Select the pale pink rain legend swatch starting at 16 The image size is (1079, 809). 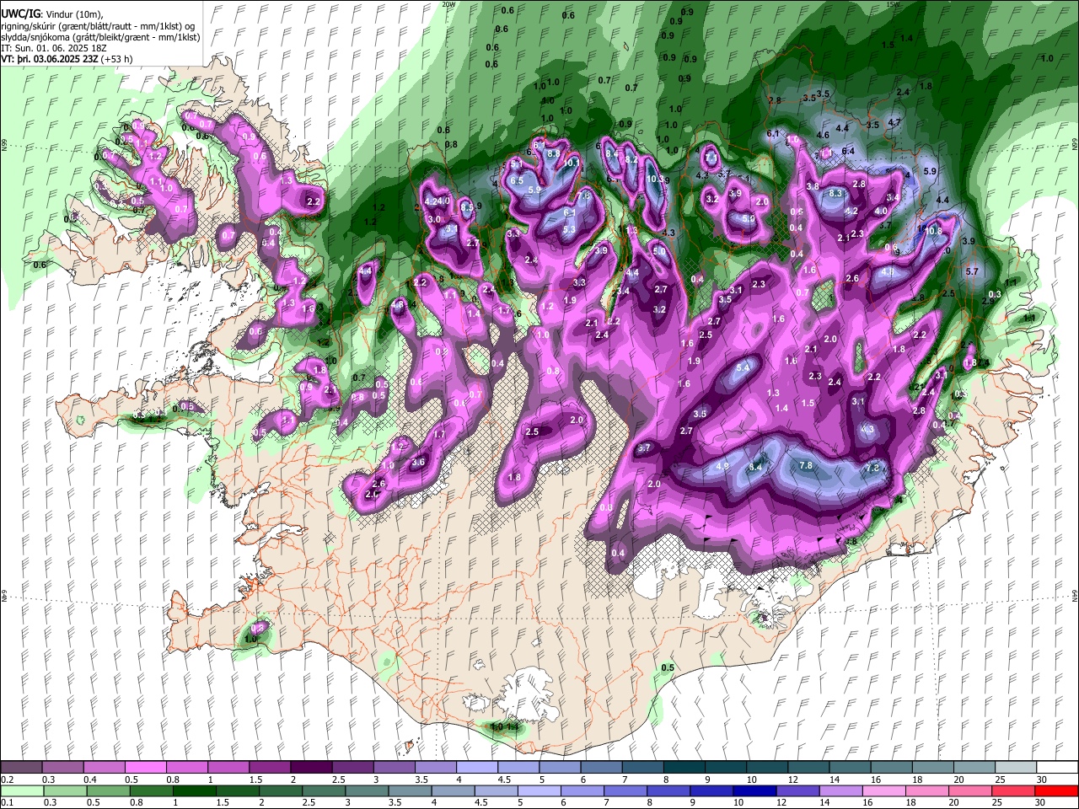(x=883, y=790)
